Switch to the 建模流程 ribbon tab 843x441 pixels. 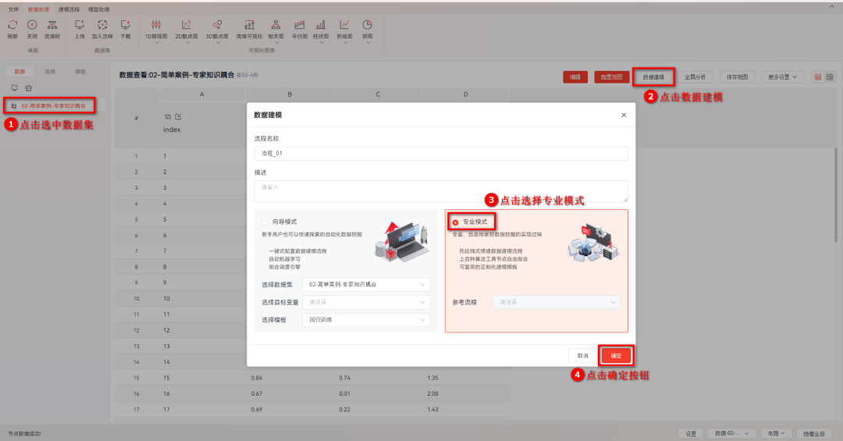[x=69, y=9]
